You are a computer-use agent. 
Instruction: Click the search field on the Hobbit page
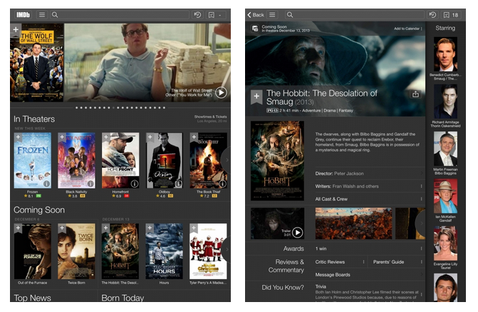[x=355, y=15]
